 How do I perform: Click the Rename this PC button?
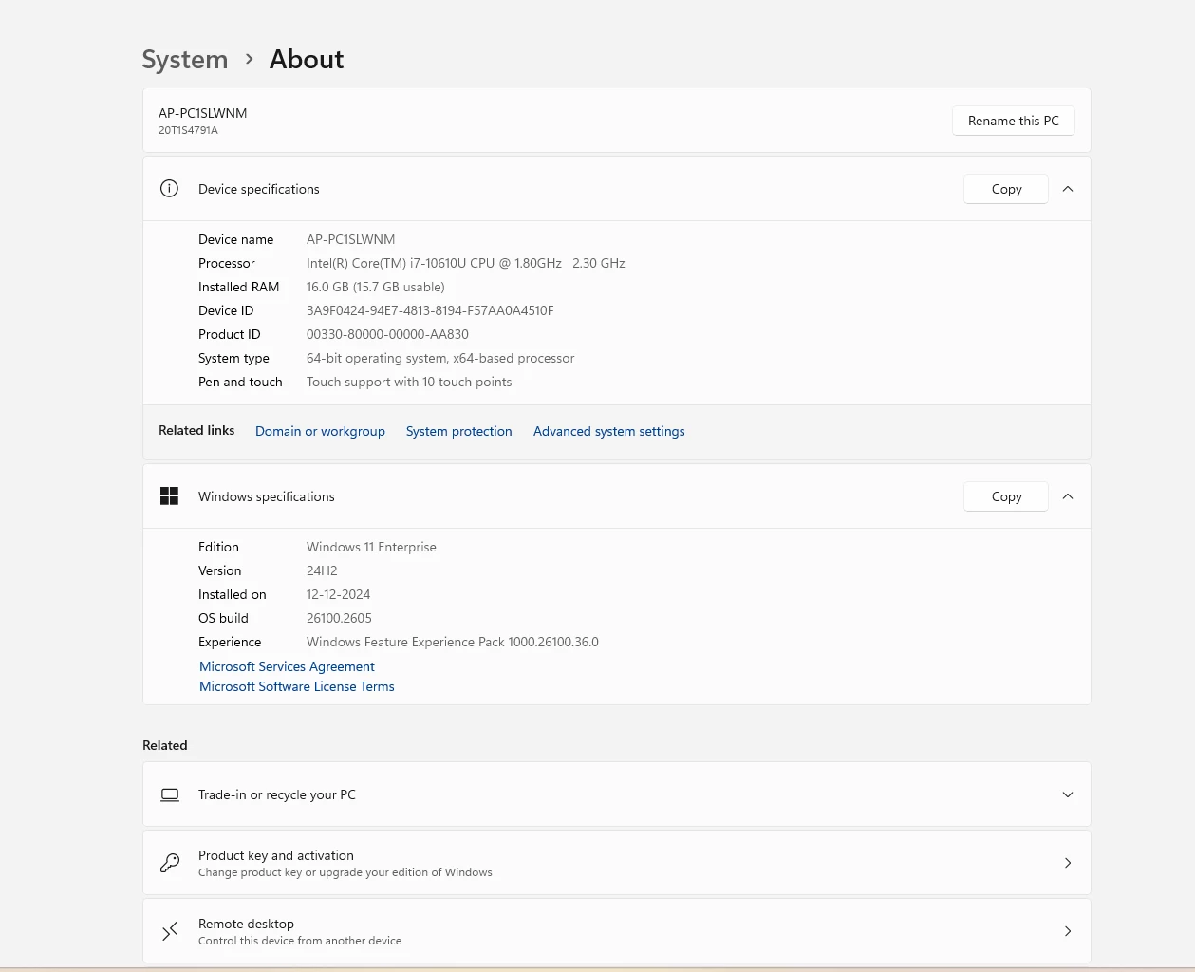[x=1014, y=121]
